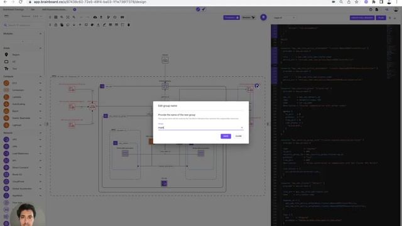Screen dimensions: 402x226
Task: Toggle the grid toolbar icon
Action: 56,17
